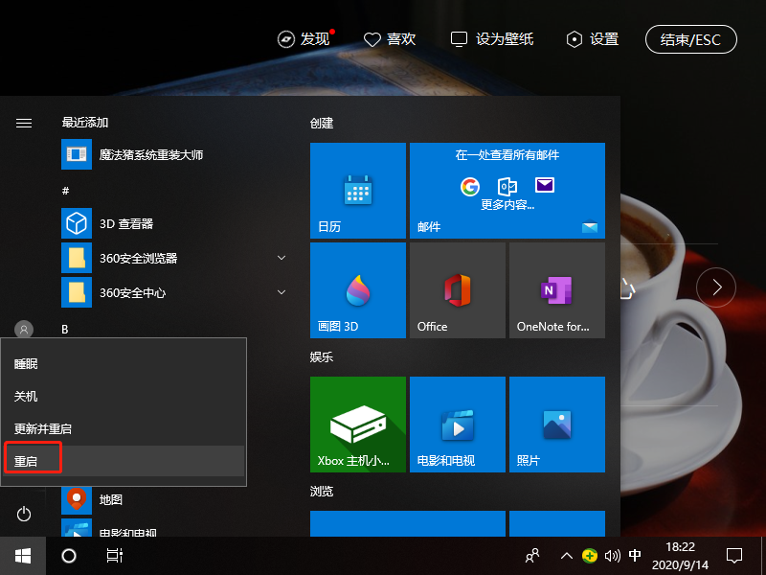The height and width of the screenshot is (575, 766).
Task: Start OneNote from its tile
Action: [556, 289]
